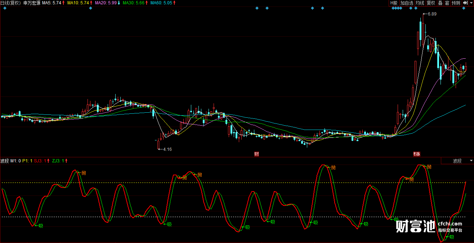474x243 pixels.
Task: Click the 窗 window icon in top toolbar
Action: tap(447, 3)
